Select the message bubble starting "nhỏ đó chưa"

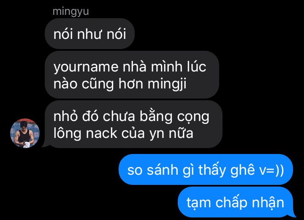point(133,124)
